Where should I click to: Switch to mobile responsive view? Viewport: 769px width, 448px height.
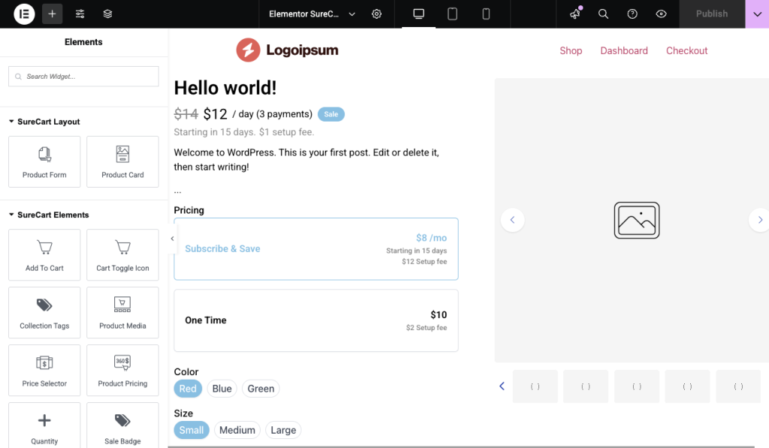[486, 14]
